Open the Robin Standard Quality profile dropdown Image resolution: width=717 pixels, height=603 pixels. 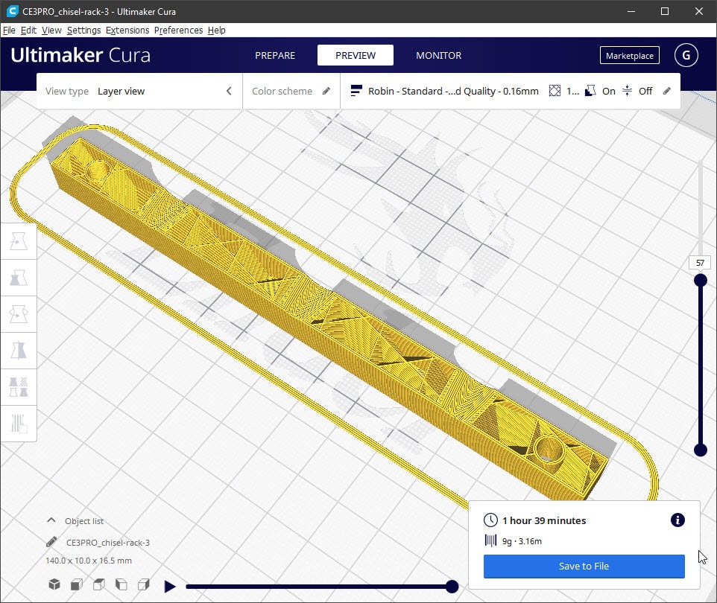click(x=511, y=91)
